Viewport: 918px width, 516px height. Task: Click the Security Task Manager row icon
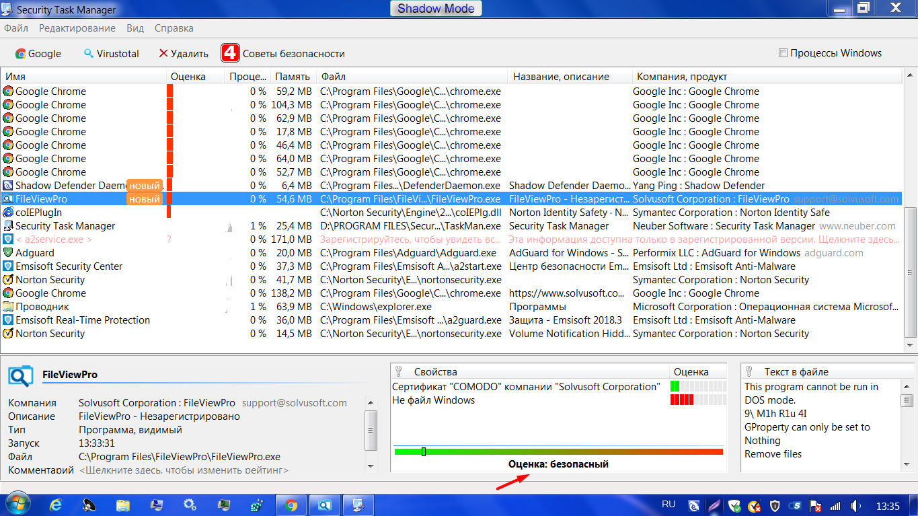coord(8,226)
